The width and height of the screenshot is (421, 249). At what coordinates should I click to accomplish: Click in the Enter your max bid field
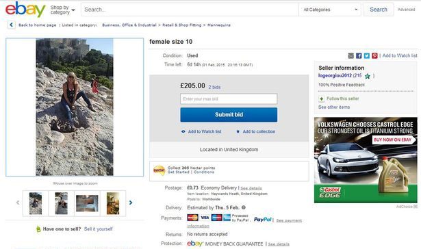[229, 99]
